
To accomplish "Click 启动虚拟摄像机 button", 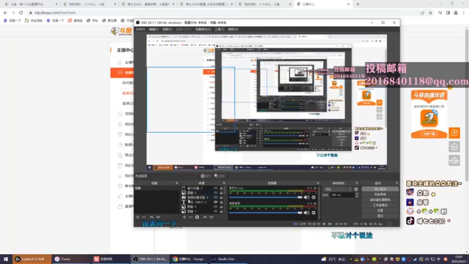I will [x=380, y=200].
